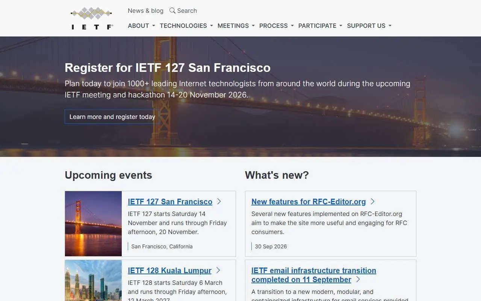The height and width of the screenshot is (301, 481).
Task: Click the Upcoming events heading
Action: point(108,175)
